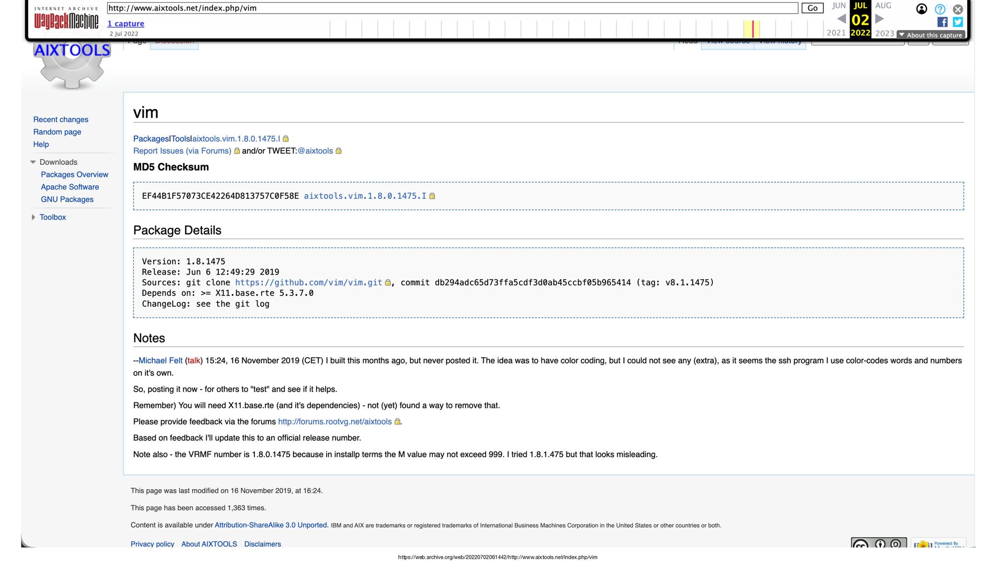Image resolution: width=1005 pixels, height=565 pixels.
Task: Click highlighted capture marker on timeline
Action: coord(753,29)
